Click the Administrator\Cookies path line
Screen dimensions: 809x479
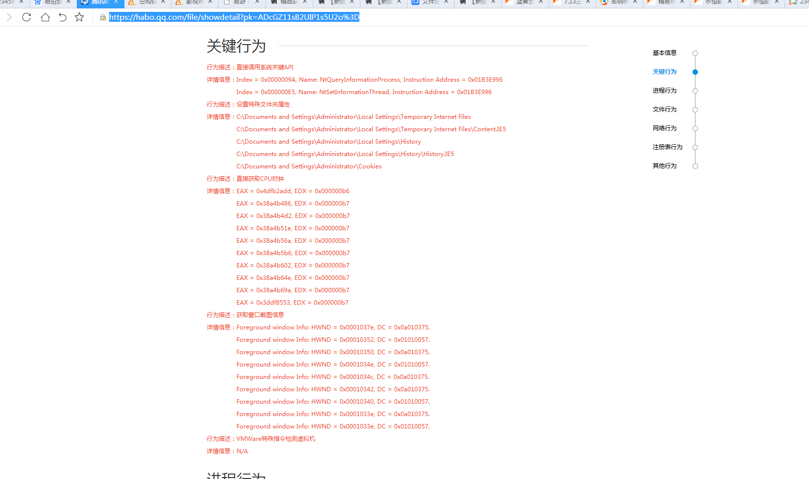pos(309,166)
